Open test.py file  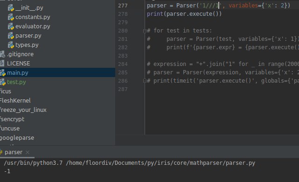tap(16, 82)
